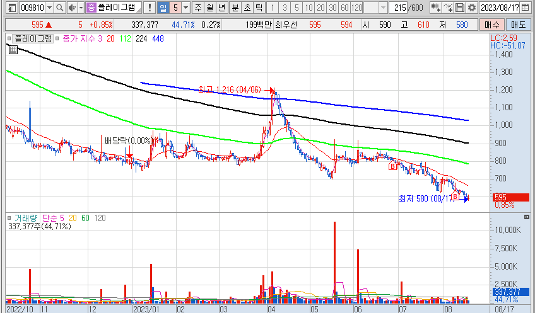Click the 거래량 volume legend label
This screenshot has width=535, height=313.
pos(26,218)
